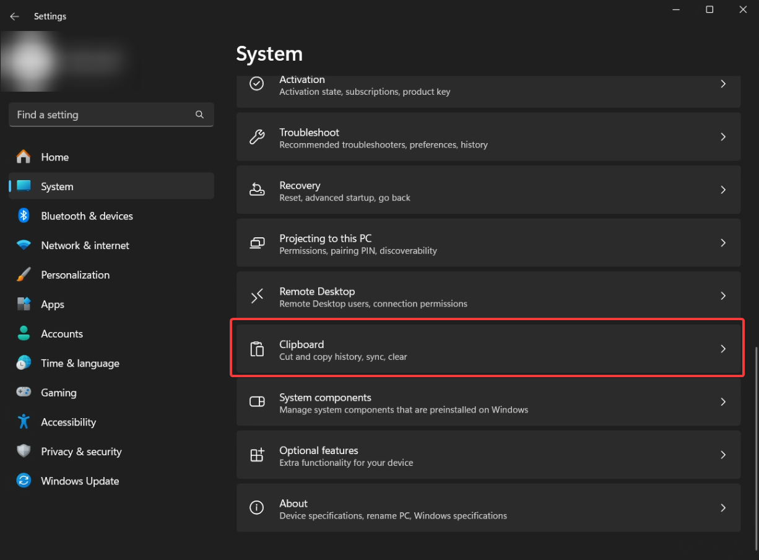Open Windows Update label in sidebar
Image resolution: width=759 pixels, height=560 pixels.
pyautogui.click(x=80, y=481)
